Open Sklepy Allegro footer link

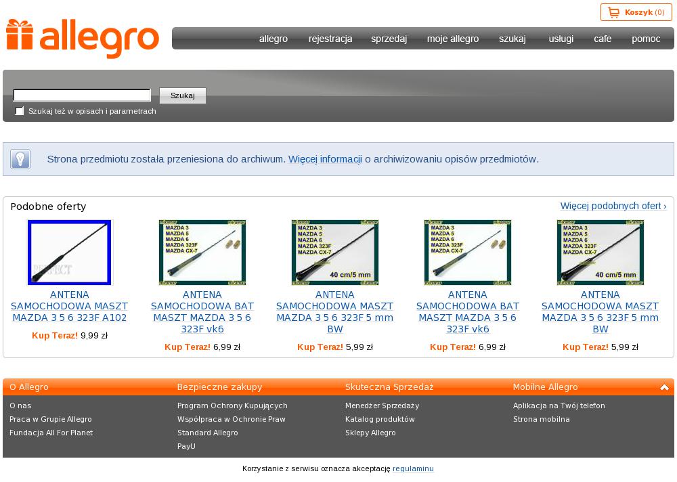[x=370, y=433]
